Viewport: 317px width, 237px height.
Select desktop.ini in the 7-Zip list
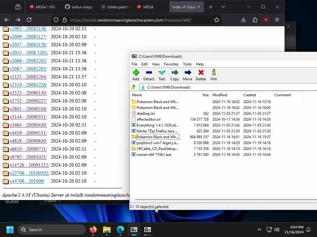pos(145,114)
